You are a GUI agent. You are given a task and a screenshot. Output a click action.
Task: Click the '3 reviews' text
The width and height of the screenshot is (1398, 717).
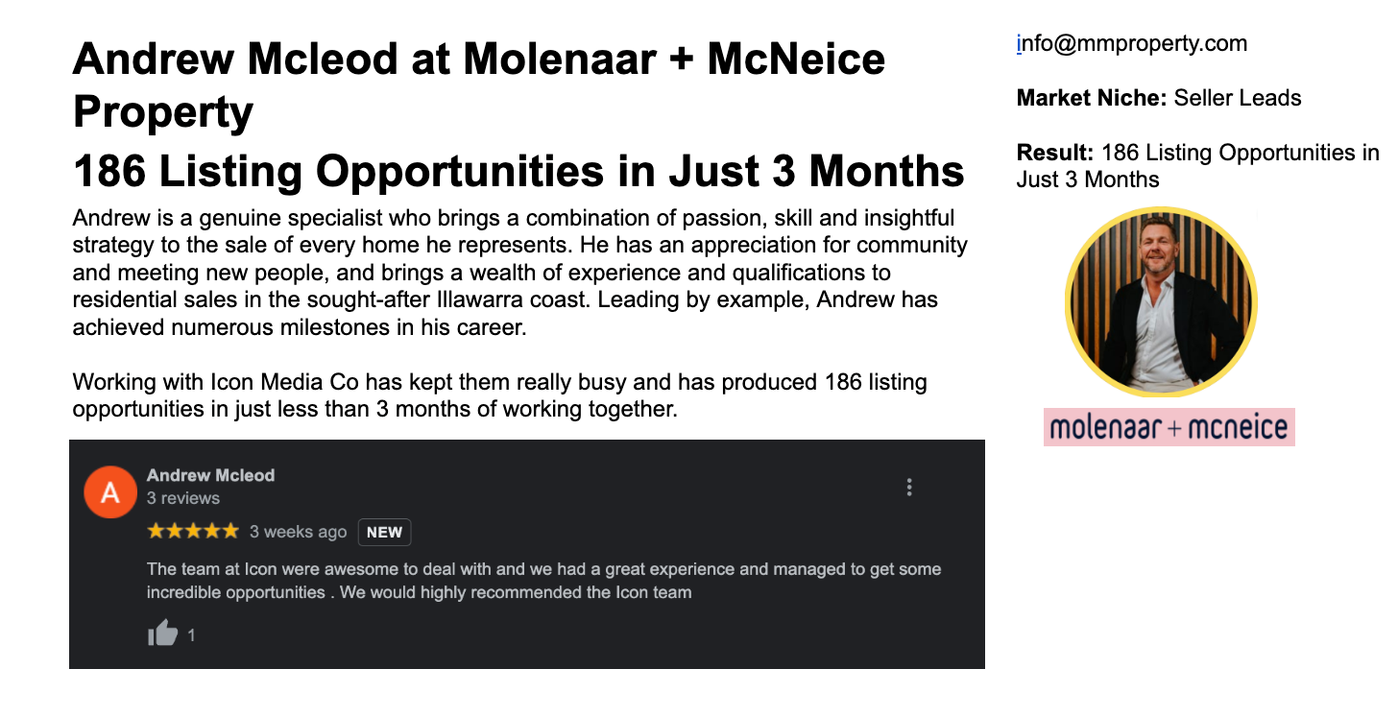click(183, 498)
